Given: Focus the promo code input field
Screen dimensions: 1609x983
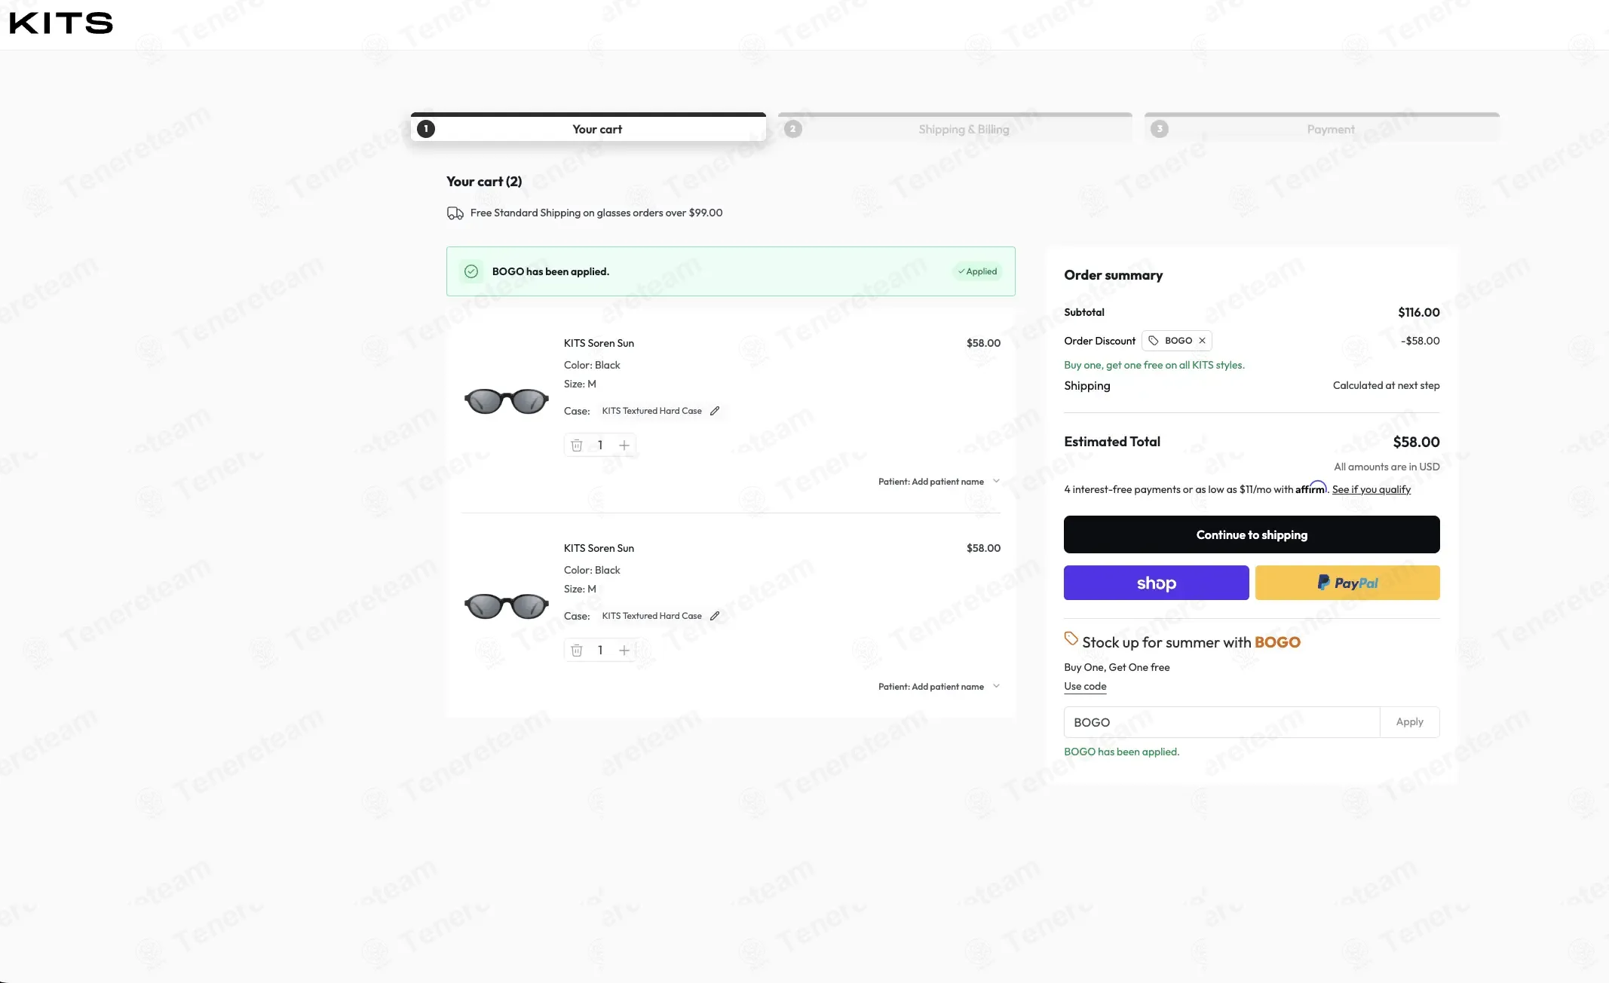Looking at the screenshot, I should (1221, 722).
